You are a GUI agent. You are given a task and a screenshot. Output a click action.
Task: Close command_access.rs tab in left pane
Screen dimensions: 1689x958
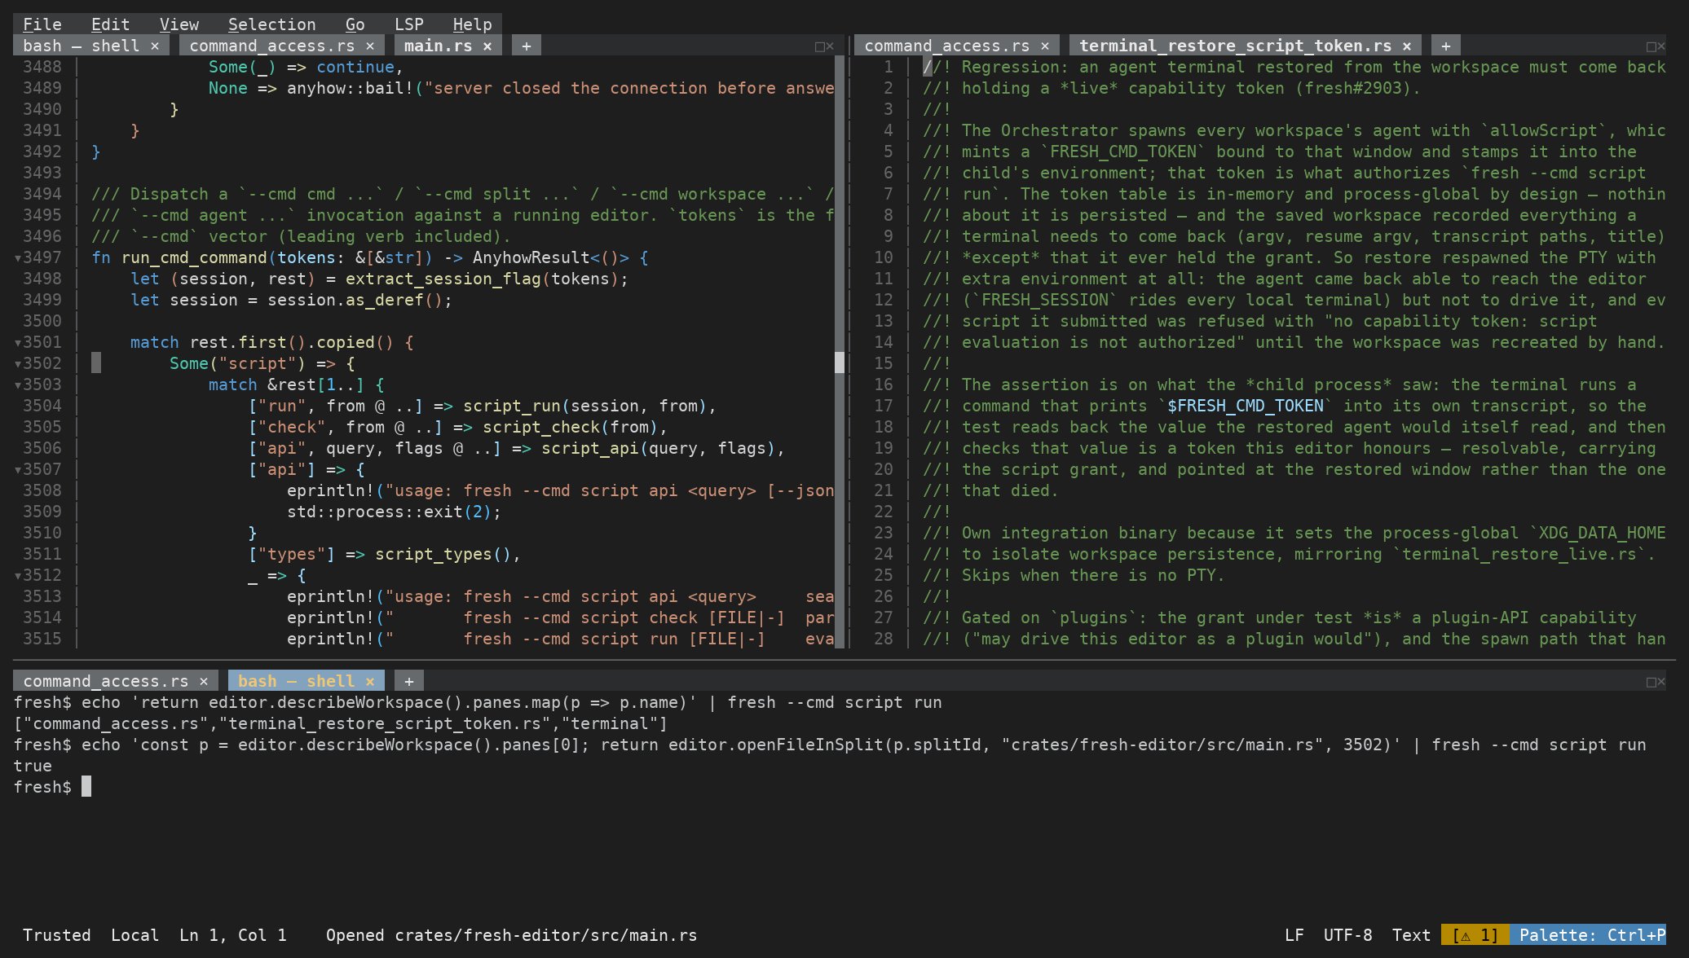click(370, 46)
